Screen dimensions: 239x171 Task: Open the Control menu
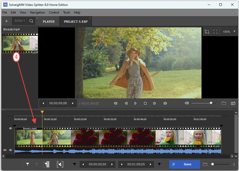point(54,12)
